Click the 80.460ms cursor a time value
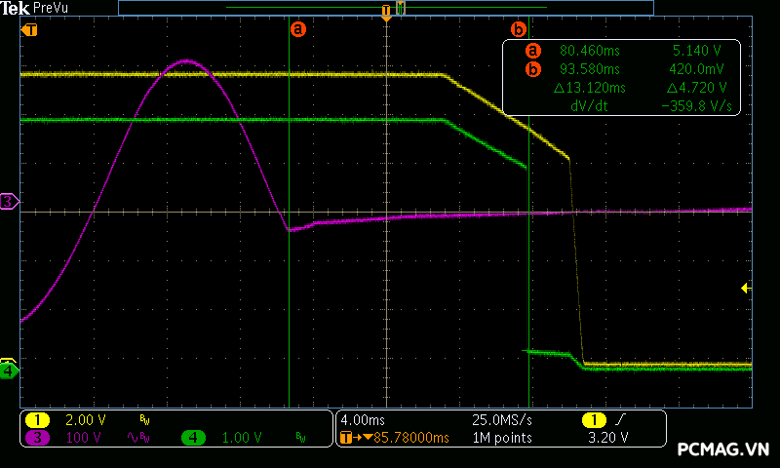 click(x=590, y=51)
